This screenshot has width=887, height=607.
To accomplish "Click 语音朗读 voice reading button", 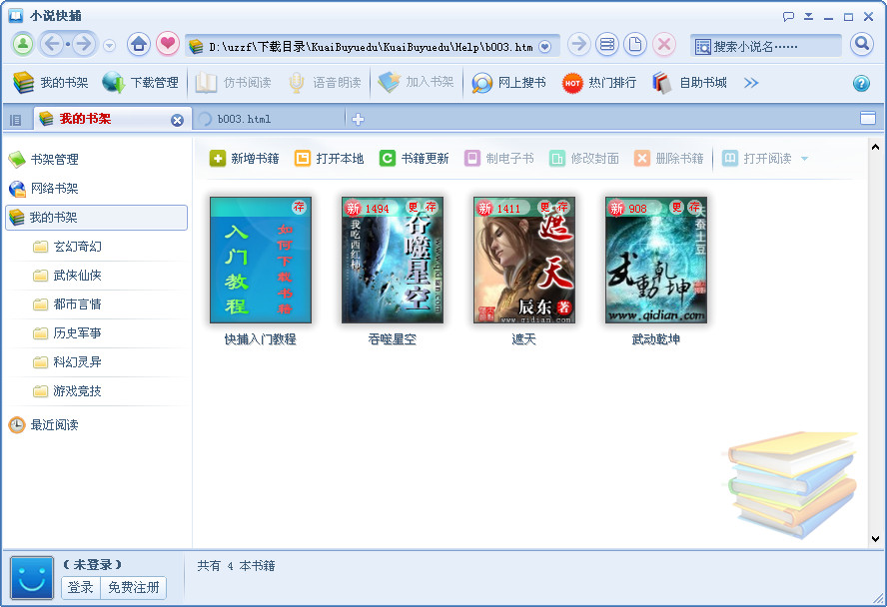I will click(325, 83).
